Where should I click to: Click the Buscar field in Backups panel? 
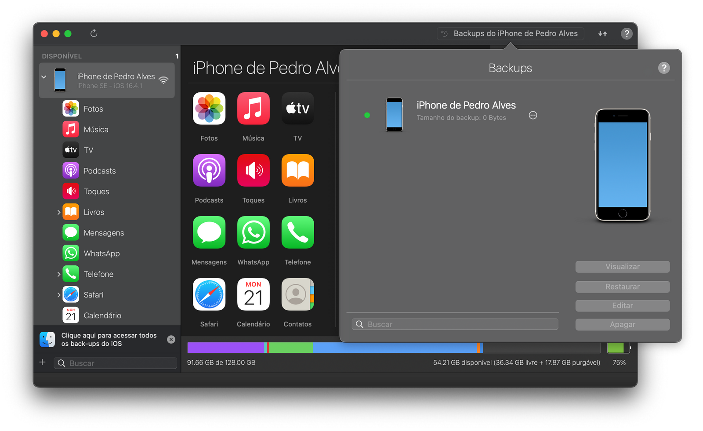(x=455, y=324)
